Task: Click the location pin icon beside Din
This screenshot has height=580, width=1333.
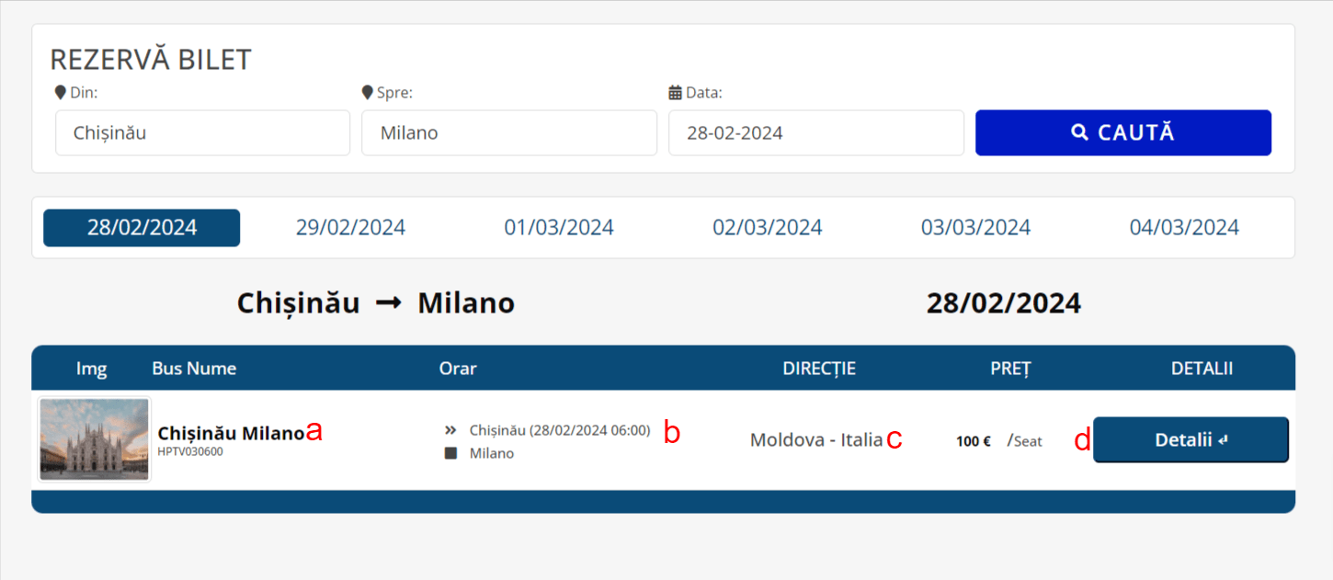Action: [x=61, y=92]
